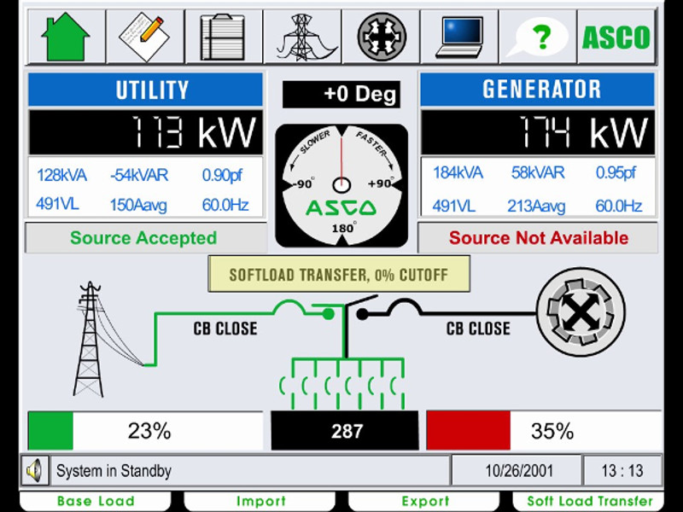Go to the green Home screen icon

[67, 37]
